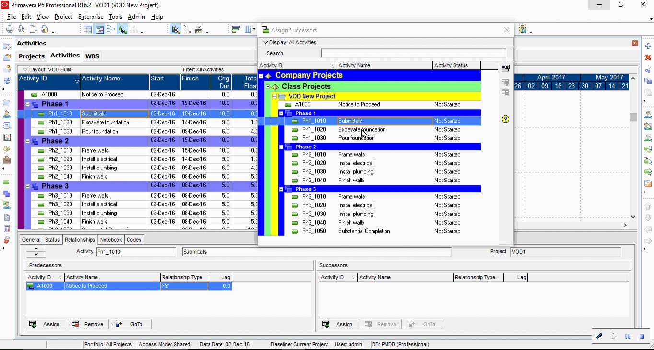Click the Total Float column header
Image resolution: width=654 pixels, height=350 pixels.
(x=245, y=82)
